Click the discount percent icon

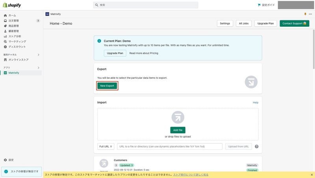(x=5, y=47)
